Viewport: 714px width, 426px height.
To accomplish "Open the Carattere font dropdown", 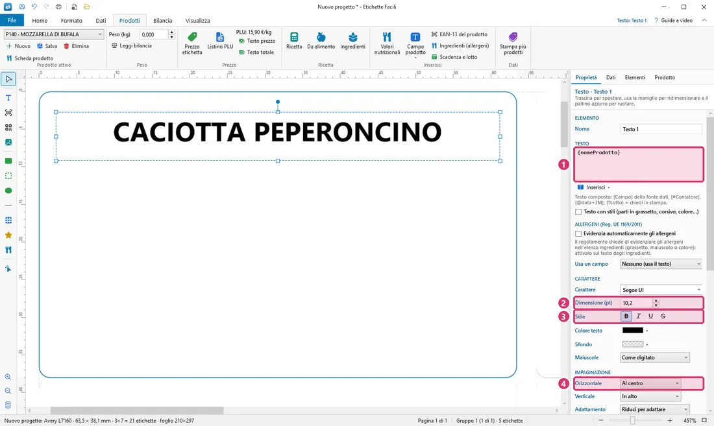I will click(661, 290).
